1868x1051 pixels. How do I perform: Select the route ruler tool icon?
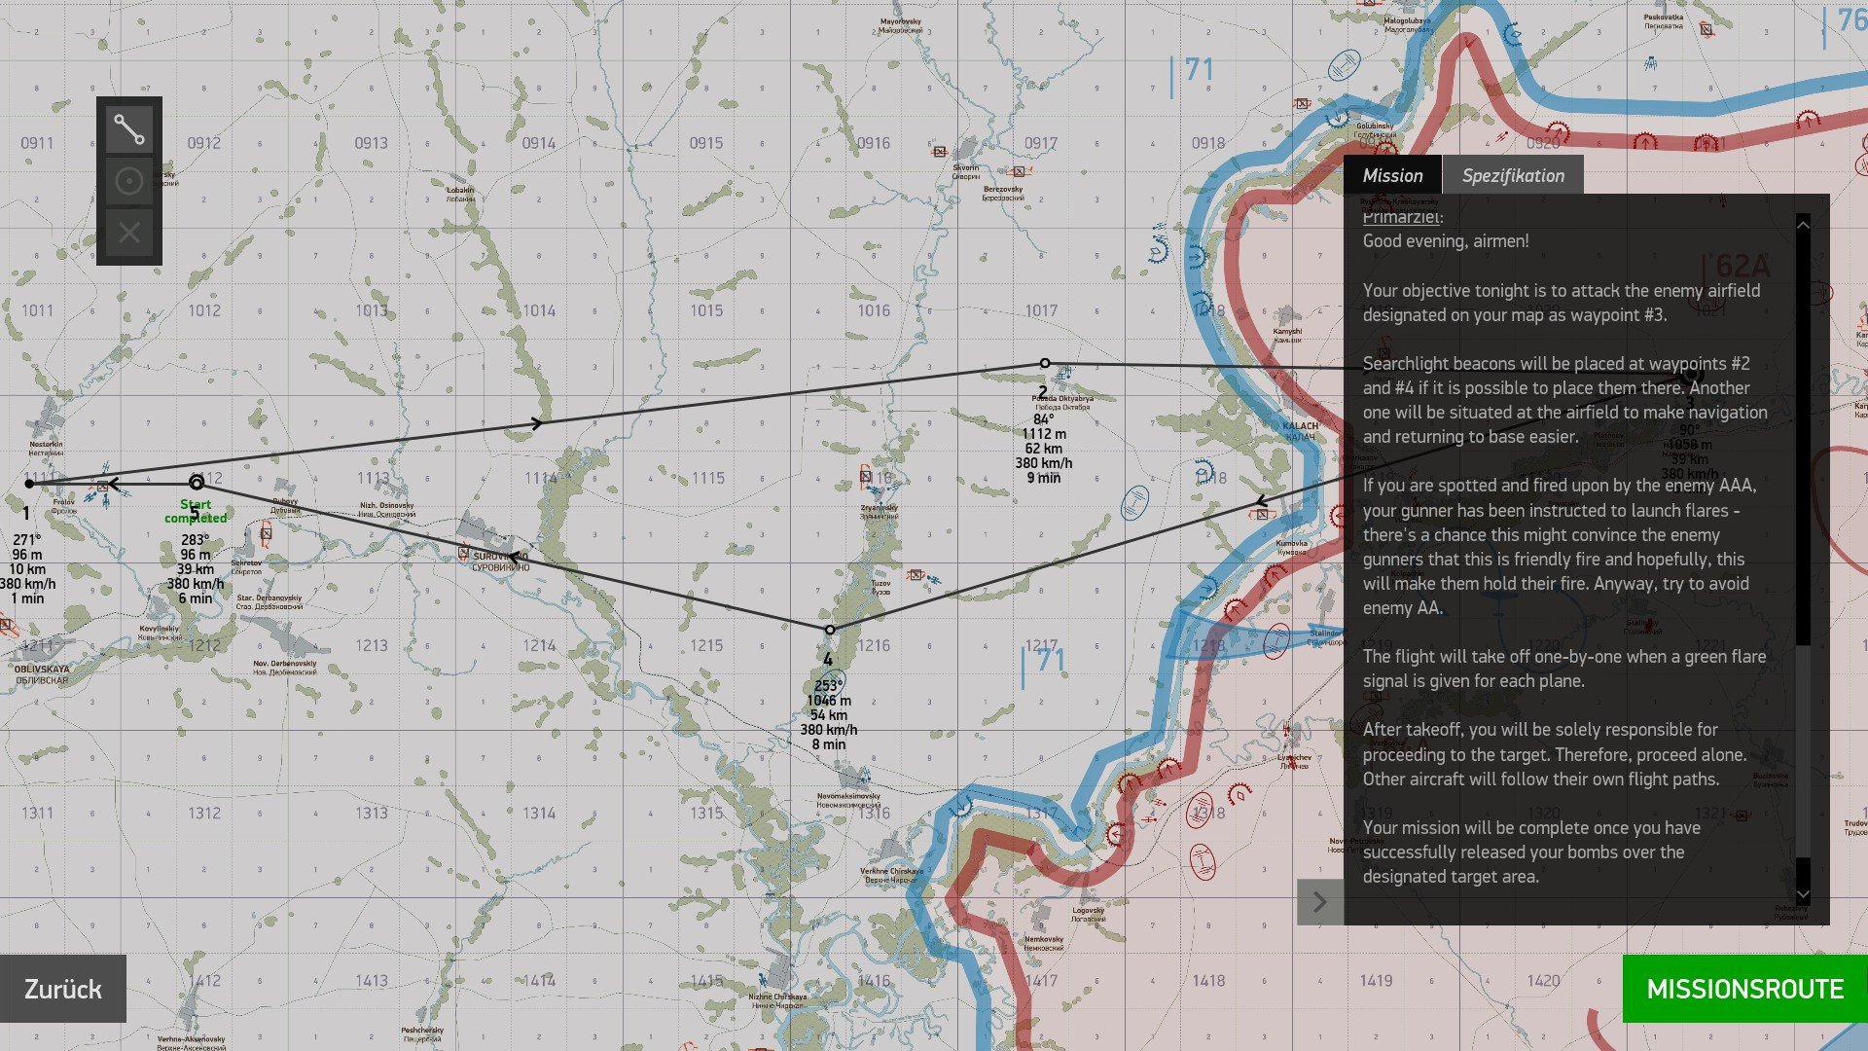coord(129,129)
